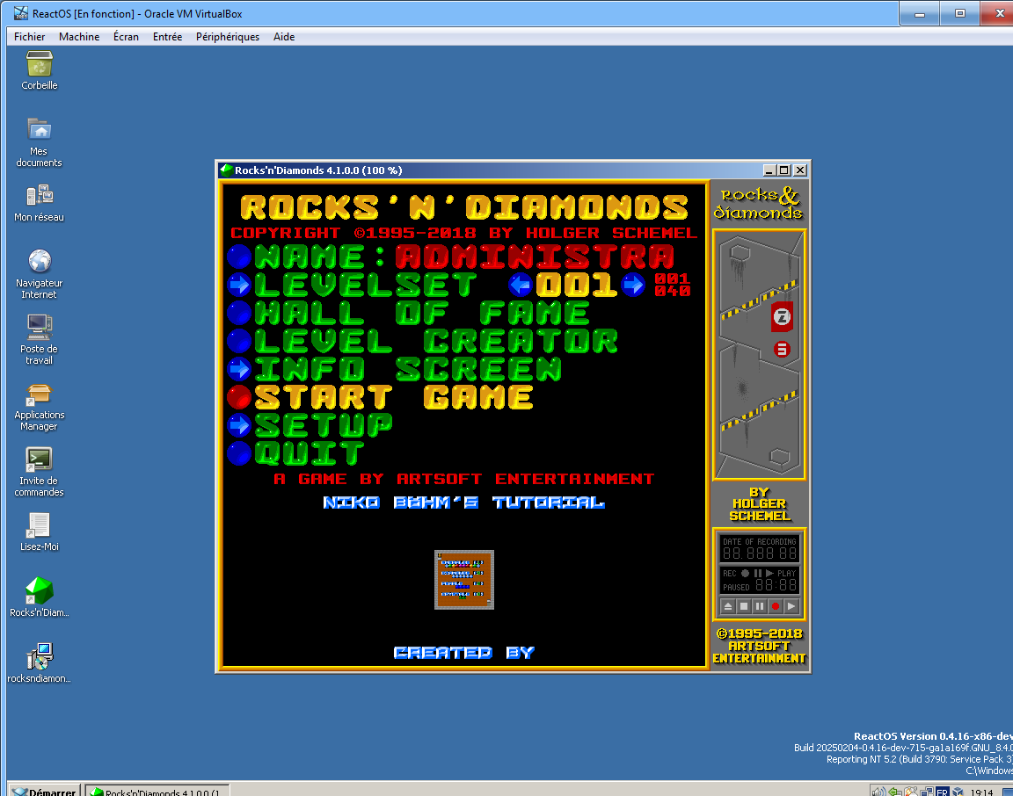Open the SETUP menu entry
The width and height of the screenshot is (1013, 796).
pos(324,424)
